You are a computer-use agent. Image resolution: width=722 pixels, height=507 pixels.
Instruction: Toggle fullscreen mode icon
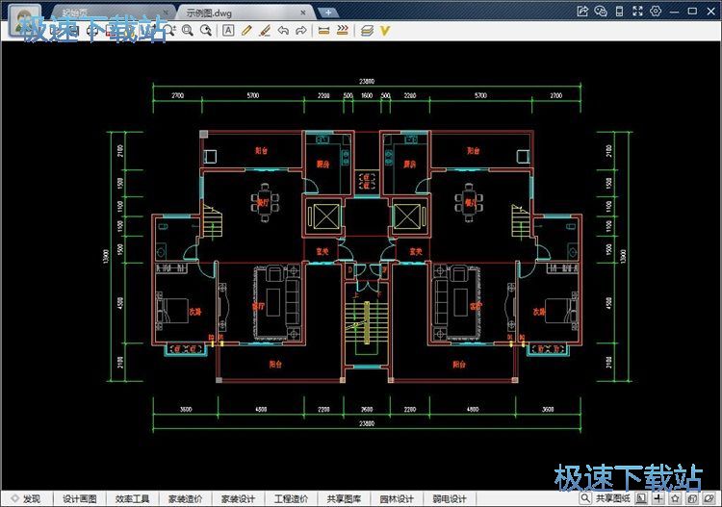pyautogui.click(x=637, y=11)
